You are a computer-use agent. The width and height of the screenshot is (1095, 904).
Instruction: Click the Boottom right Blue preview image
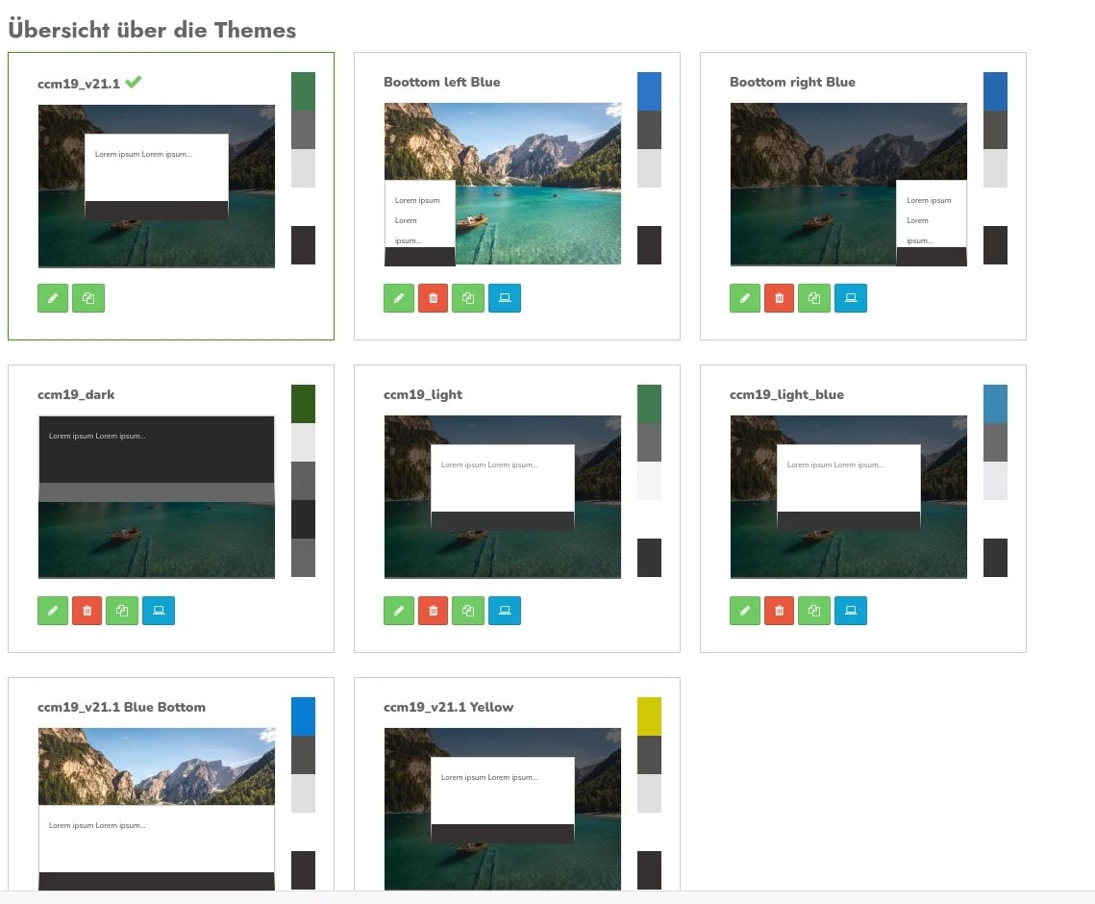(x=849, y=185)
